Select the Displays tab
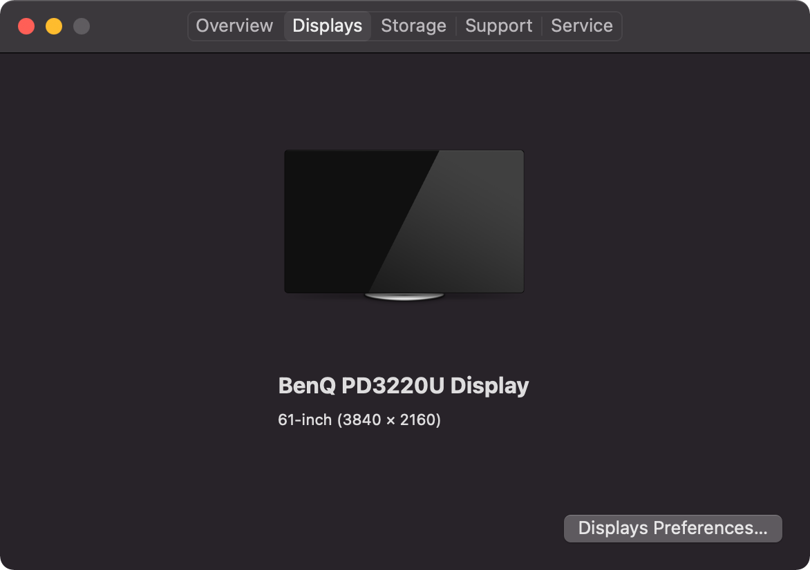 click(327, 26)
